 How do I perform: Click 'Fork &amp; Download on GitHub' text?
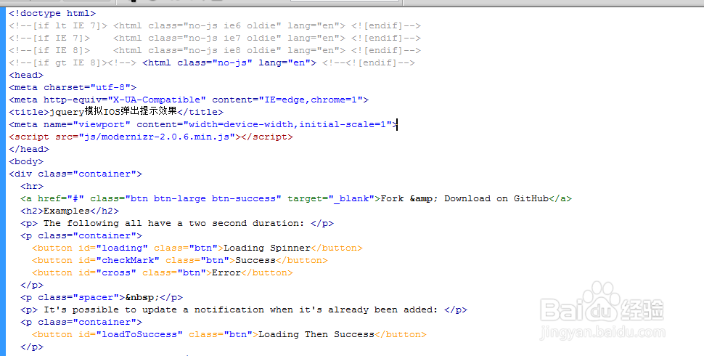pyautogui.click(x=464, y=198)
